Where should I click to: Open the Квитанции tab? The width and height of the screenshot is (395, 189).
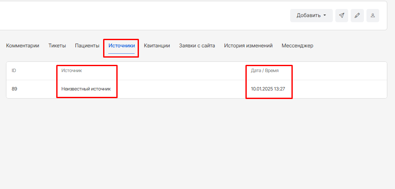point(157,46)
